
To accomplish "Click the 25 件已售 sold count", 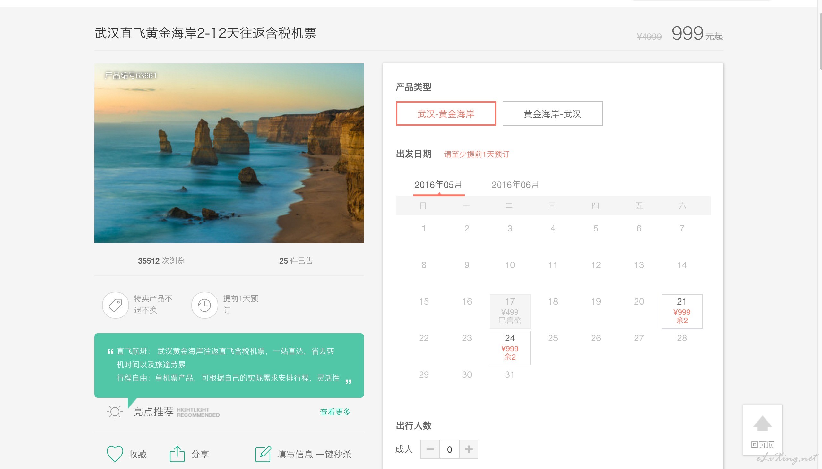I will coord(296,261).
